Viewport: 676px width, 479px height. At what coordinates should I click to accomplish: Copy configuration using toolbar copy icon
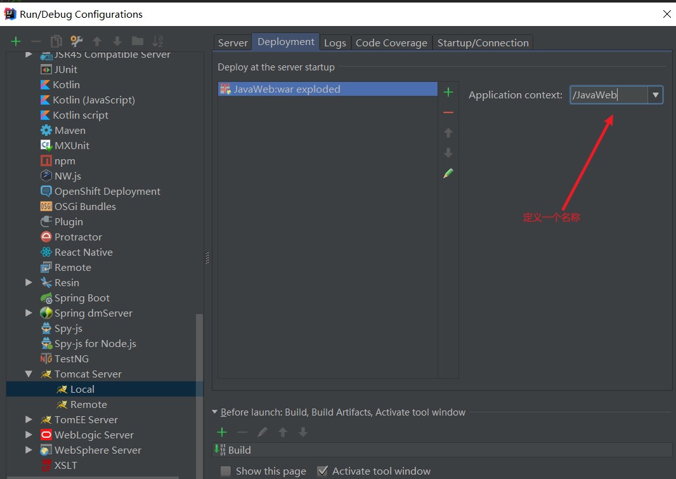tap(56, 41)
